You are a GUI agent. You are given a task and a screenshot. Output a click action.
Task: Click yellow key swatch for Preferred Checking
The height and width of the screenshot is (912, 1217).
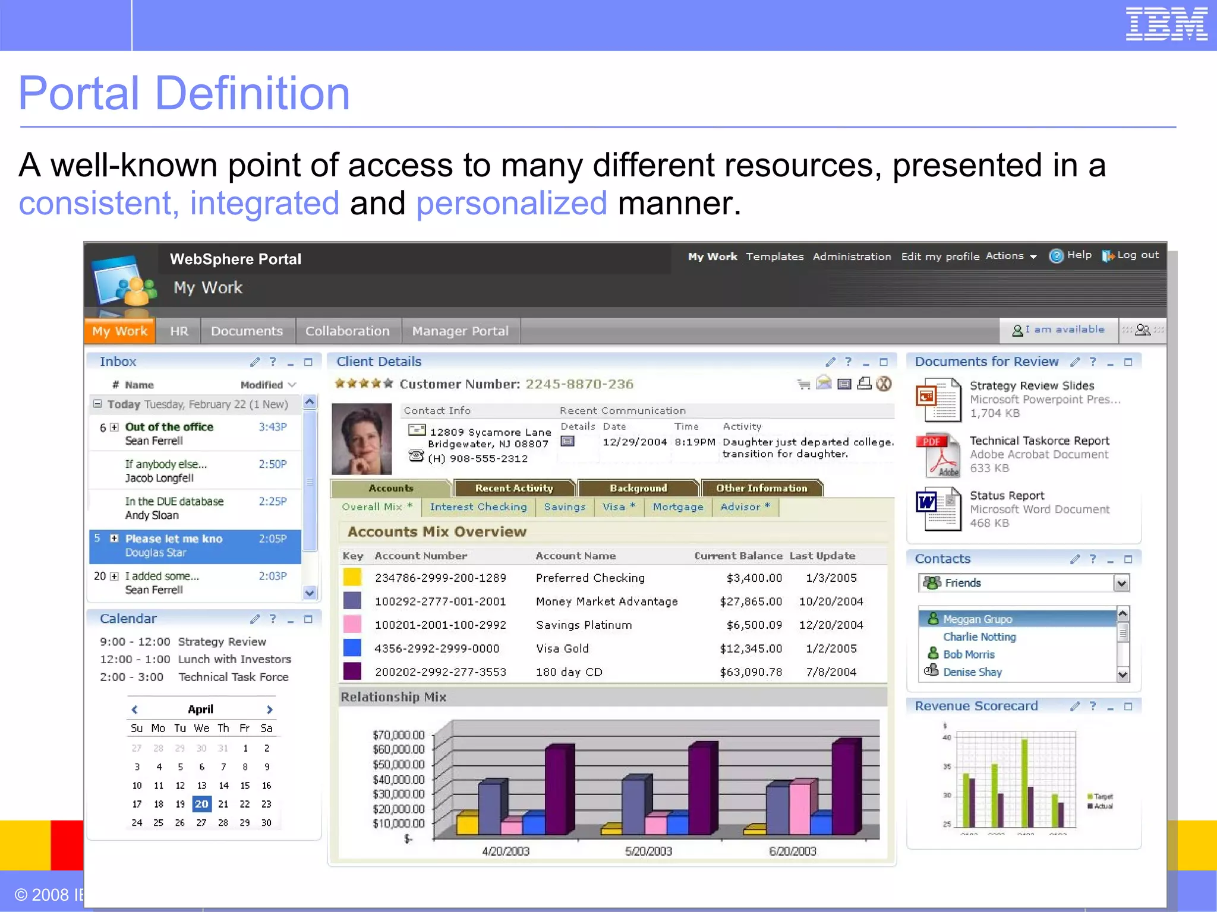pos(352,577)
